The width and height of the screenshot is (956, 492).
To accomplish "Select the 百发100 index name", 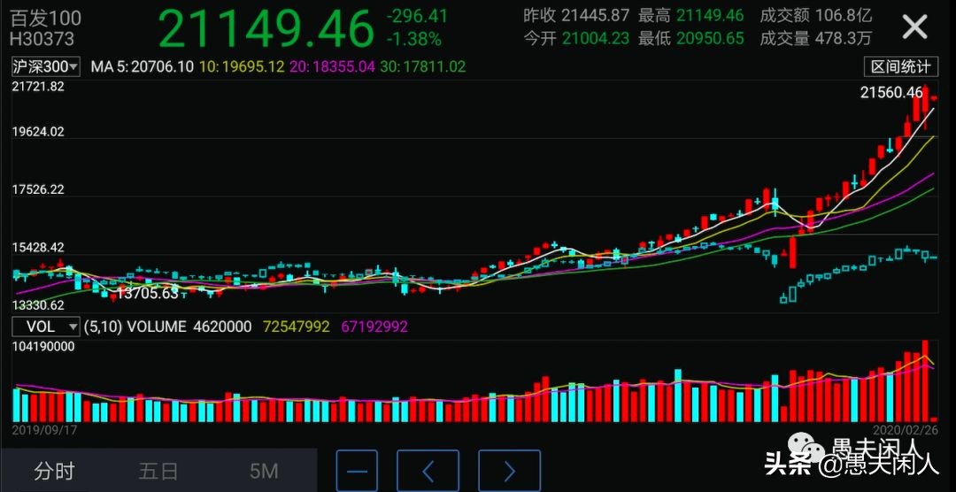I will click(46, 18).
